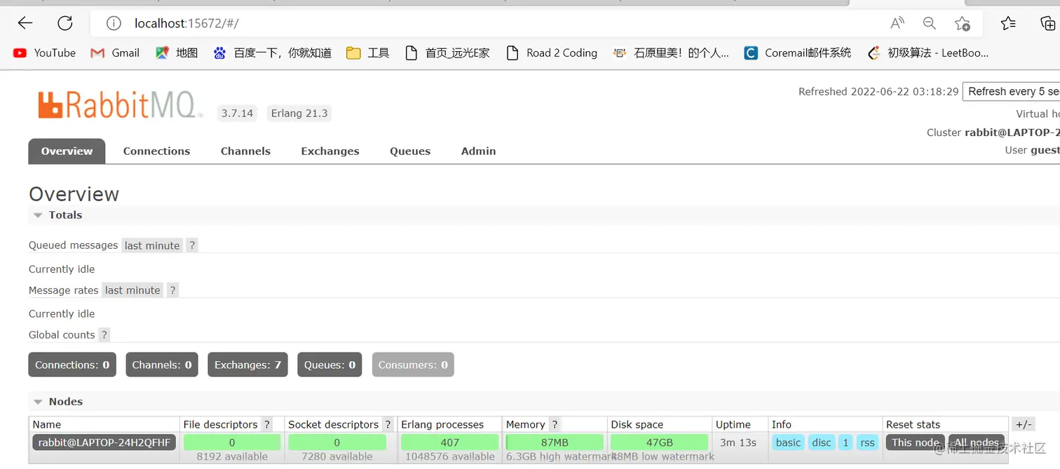Image resolution: width=1060 pixels, height=469 pixels.
Task: Open help for Message rates
Action: tap(172, 290)
